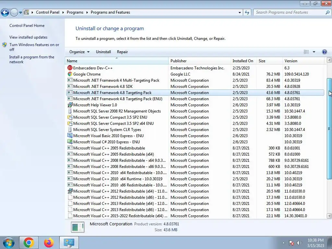Click the Visual C# 2010 Express icon
Screen dimensions: 332x249
tap(70, 142)
